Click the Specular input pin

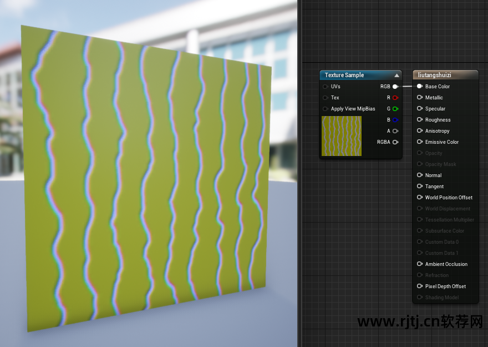[x=420, y=108]
